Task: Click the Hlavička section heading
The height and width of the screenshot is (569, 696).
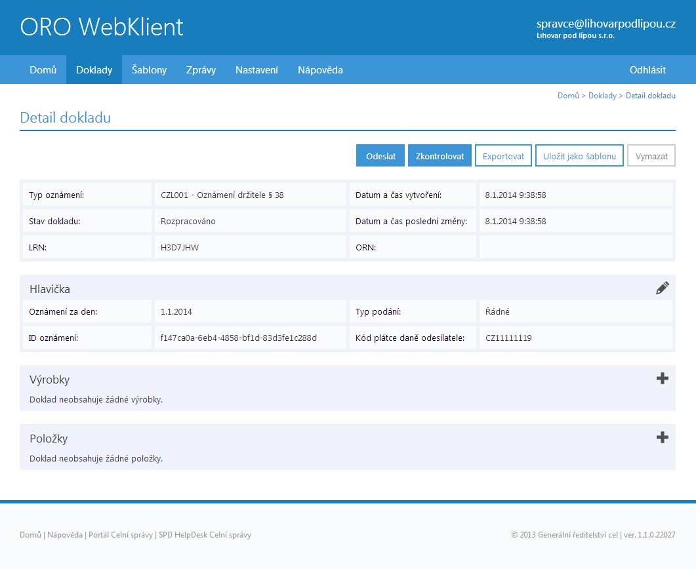Action: tap(50, 289)
